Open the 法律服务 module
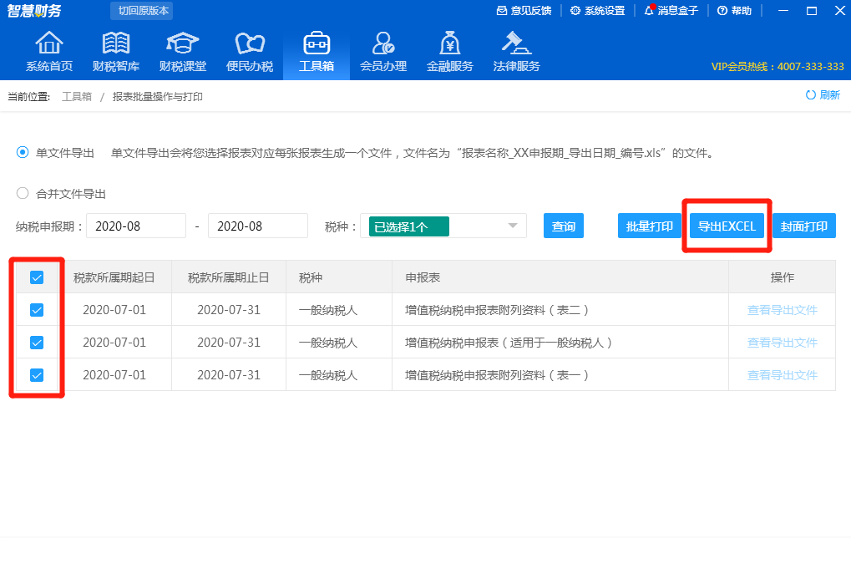The width and height of the screenshot is (851, 564). click(x=515, y=50)
